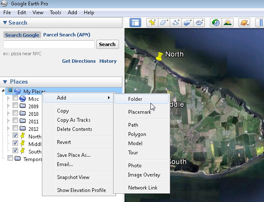This screenshot has width=264, height=202.
Task: Click the Temporary Places folder icon
Action: [18, 159]
